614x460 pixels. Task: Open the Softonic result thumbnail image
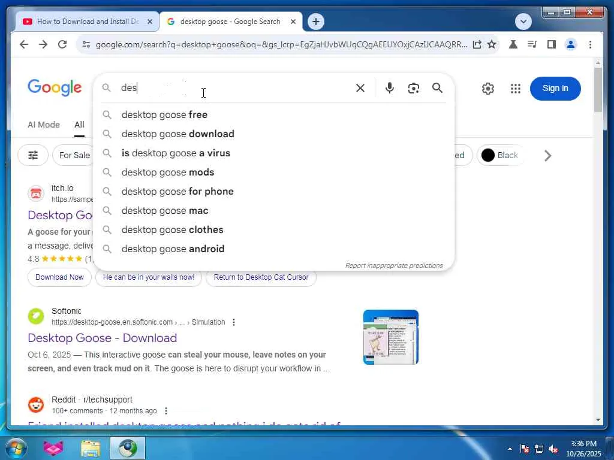(x=391, y=337)
